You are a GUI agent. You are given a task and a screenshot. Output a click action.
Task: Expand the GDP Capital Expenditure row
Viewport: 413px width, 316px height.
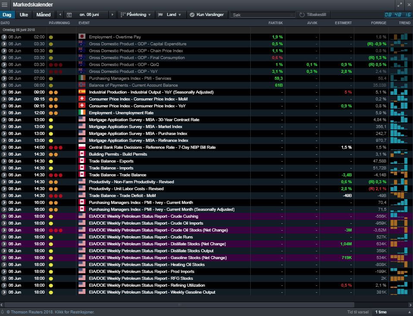point(4,44)
